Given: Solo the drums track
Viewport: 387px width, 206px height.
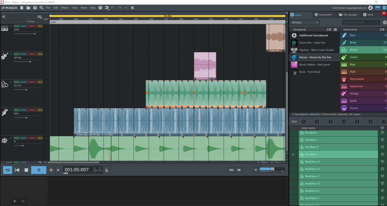Looking at the screenshot, I should coord(17,82).
